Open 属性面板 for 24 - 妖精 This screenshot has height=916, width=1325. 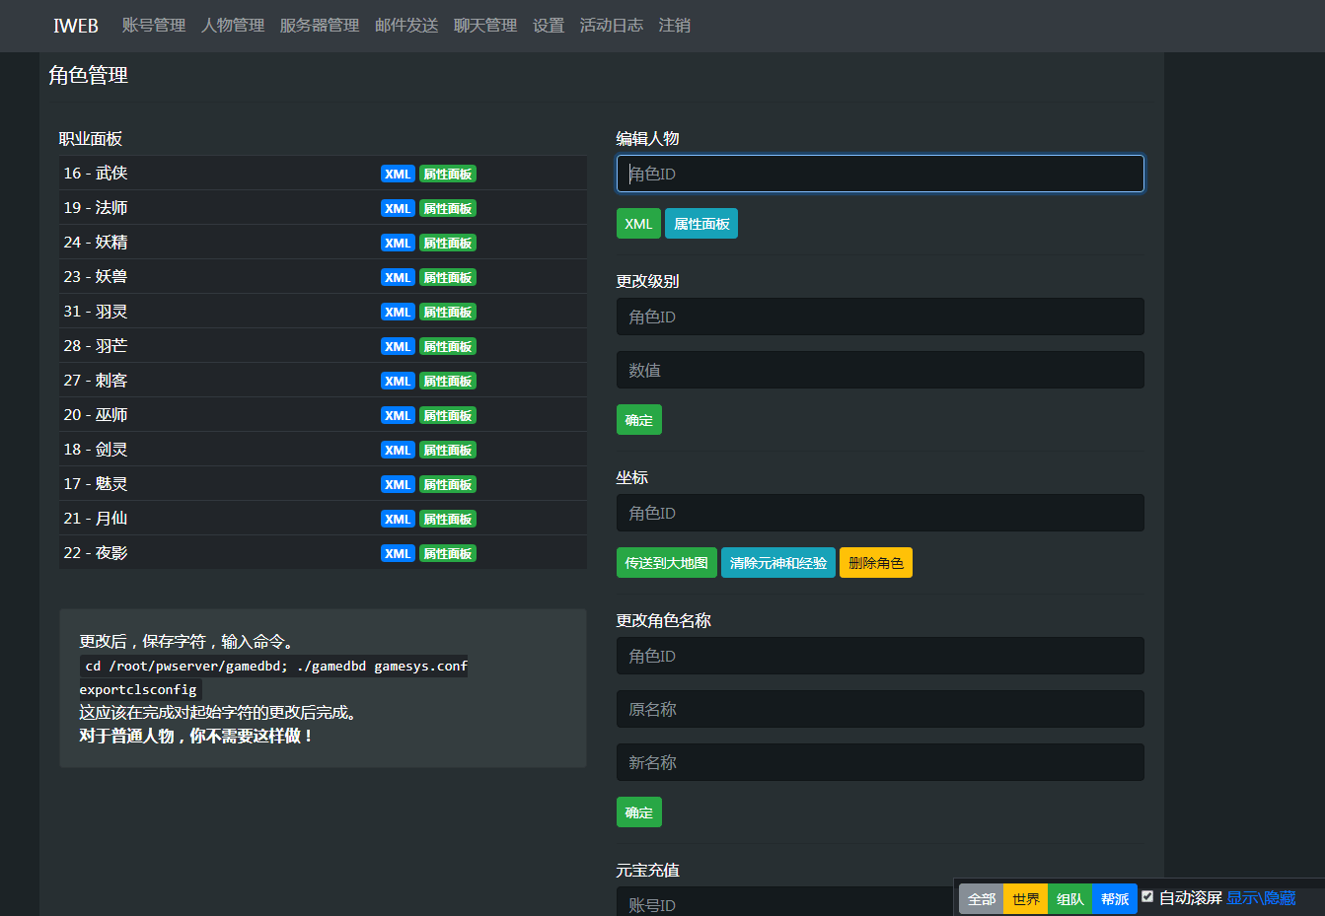pyautogui.click(x=448, y=243)
